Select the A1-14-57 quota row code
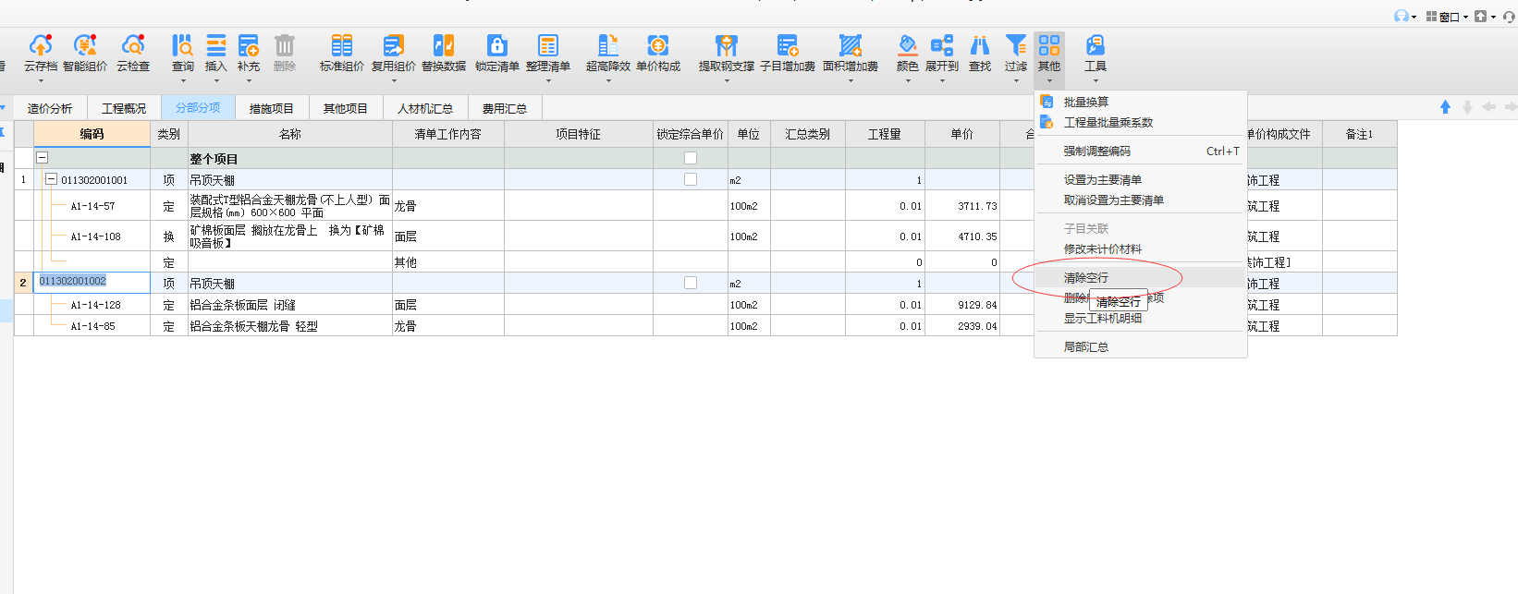Viewport: 1518px width, 594px height. click(x=92, y=206)
